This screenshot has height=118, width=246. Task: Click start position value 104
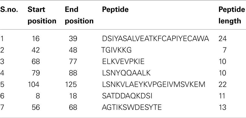tap(34, 85)
